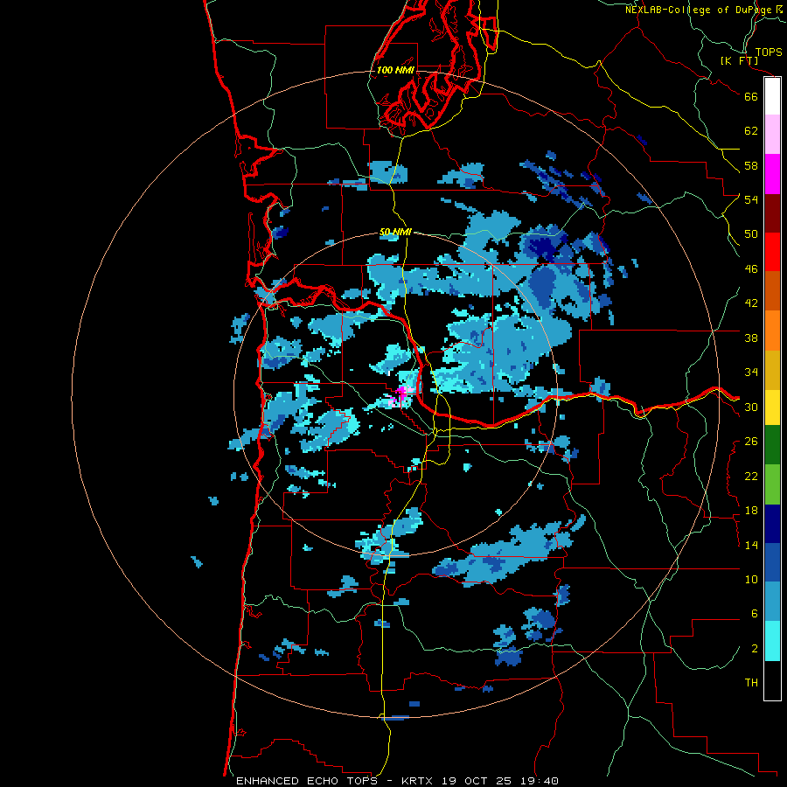Click the '54' legend scale label
Viewport: 787px width, 787px height.
point(751,199)
